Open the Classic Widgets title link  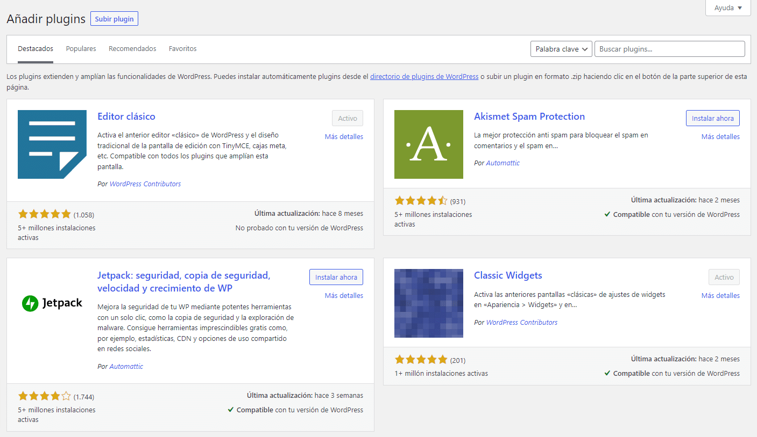pos(508,275)
